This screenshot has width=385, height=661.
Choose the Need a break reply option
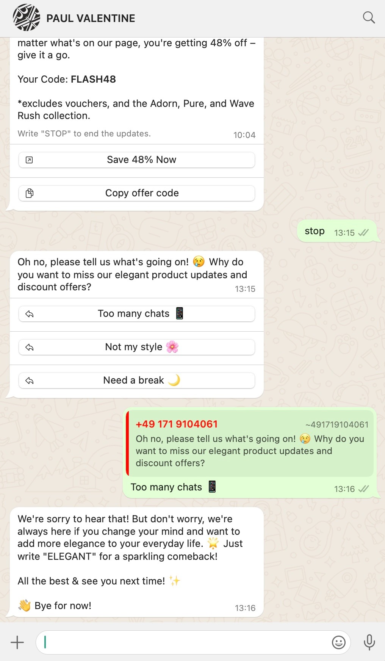(x=136, y=380)
